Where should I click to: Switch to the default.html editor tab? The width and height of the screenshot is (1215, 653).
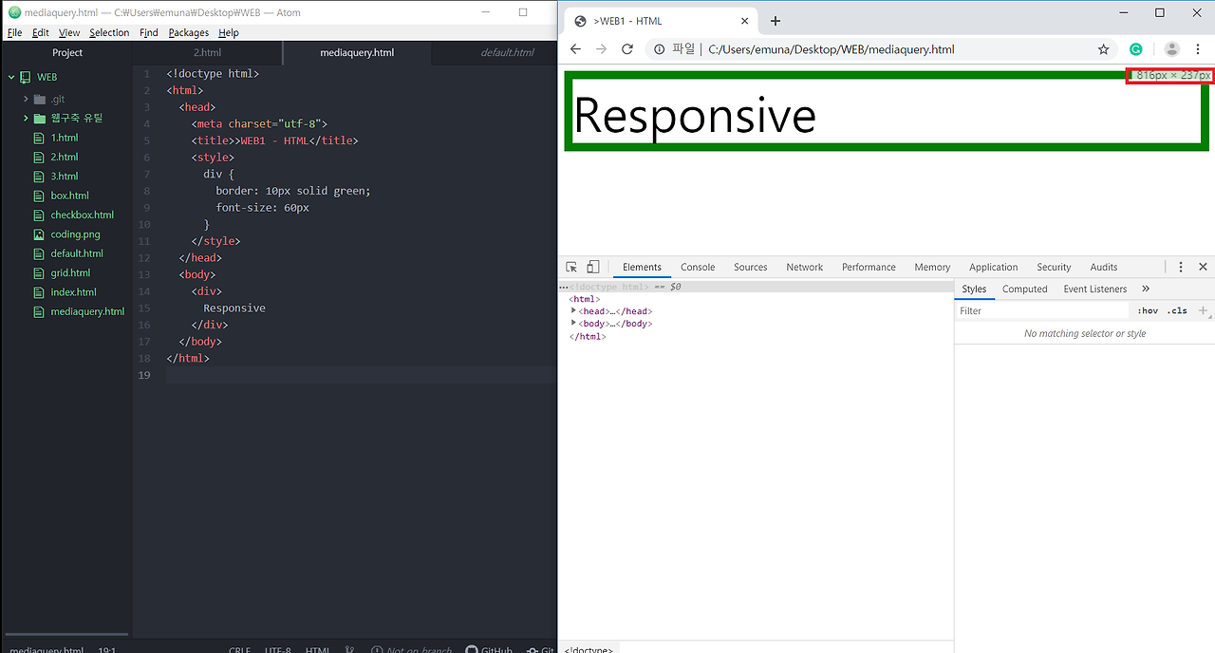pyautogui.click(x=507, y=52)
